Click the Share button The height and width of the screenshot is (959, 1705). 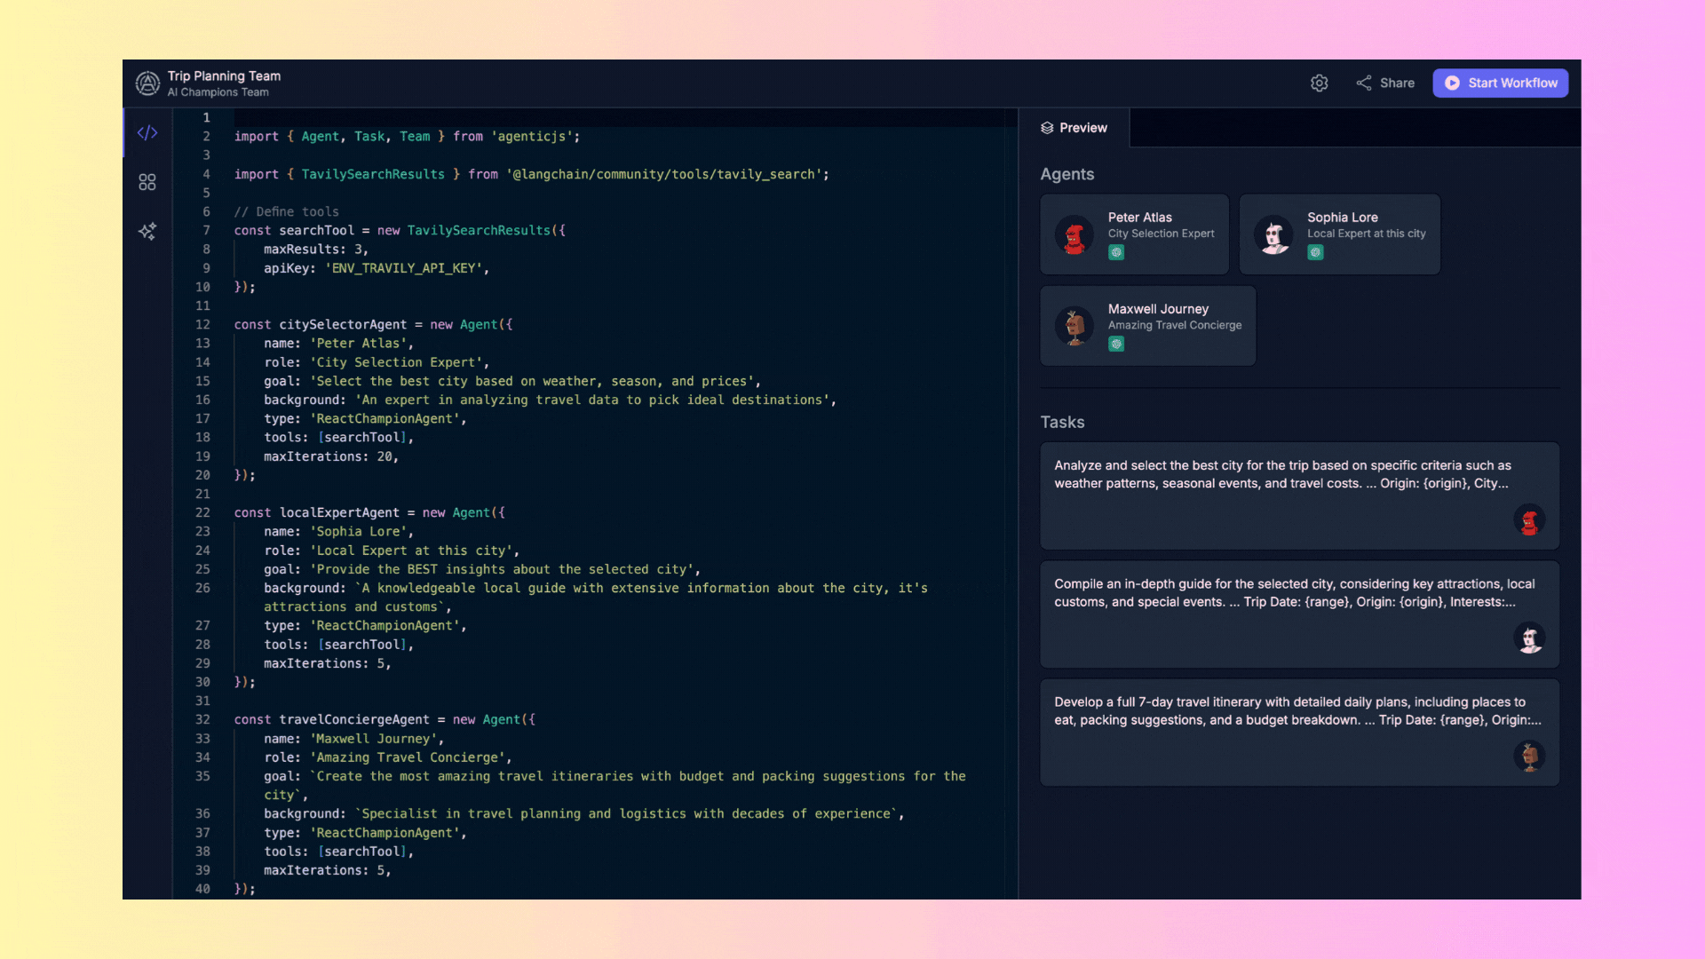coord(1384,83)
